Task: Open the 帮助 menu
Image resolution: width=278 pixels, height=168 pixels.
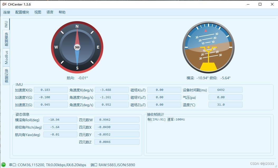Action: coord(62,12)
